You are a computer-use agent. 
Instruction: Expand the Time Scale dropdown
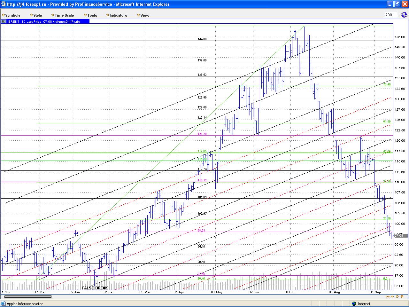click(x=63, y=15)
